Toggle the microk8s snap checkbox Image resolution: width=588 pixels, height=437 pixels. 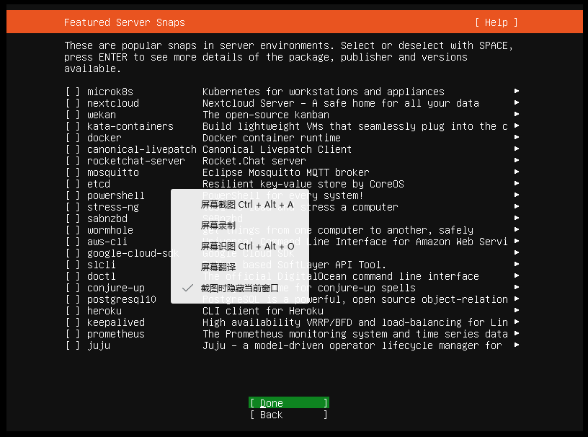[73, 92]
